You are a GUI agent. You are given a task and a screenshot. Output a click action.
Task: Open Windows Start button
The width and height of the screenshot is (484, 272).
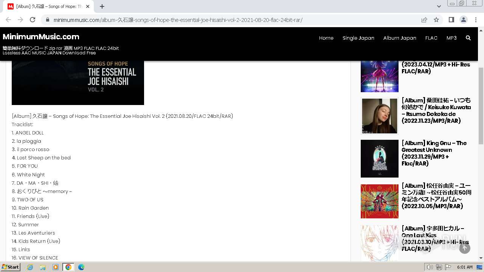[11, 267]
